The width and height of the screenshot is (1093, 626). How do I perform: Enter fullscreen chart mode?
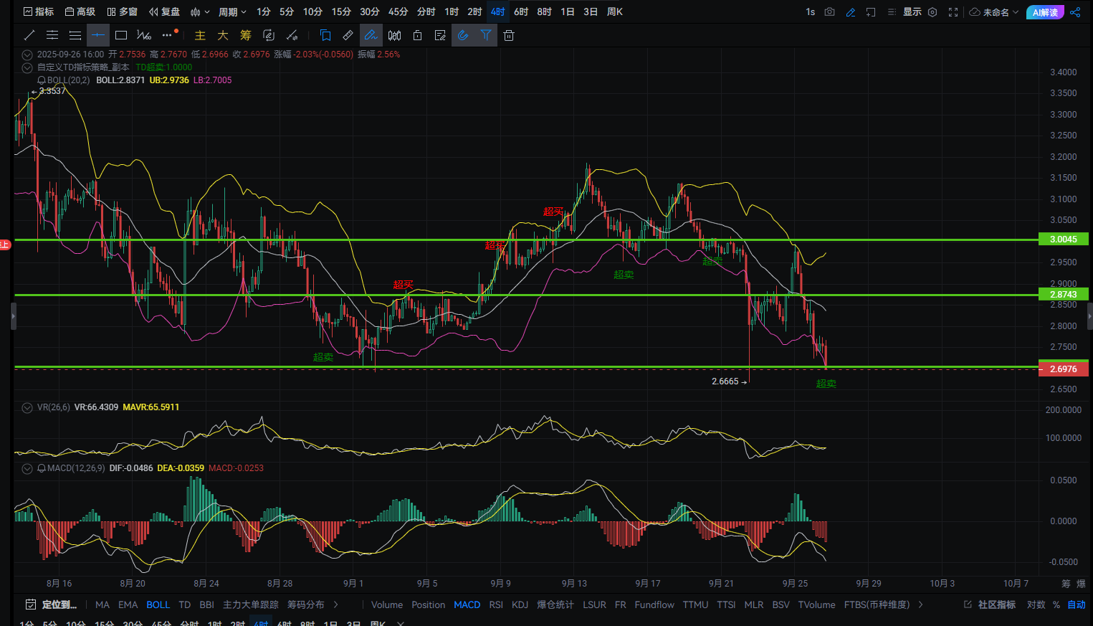[x=953, y=12]
